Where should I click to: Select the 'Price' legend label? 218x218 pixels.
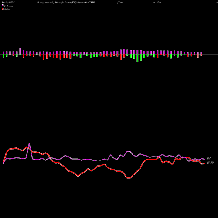7,10
